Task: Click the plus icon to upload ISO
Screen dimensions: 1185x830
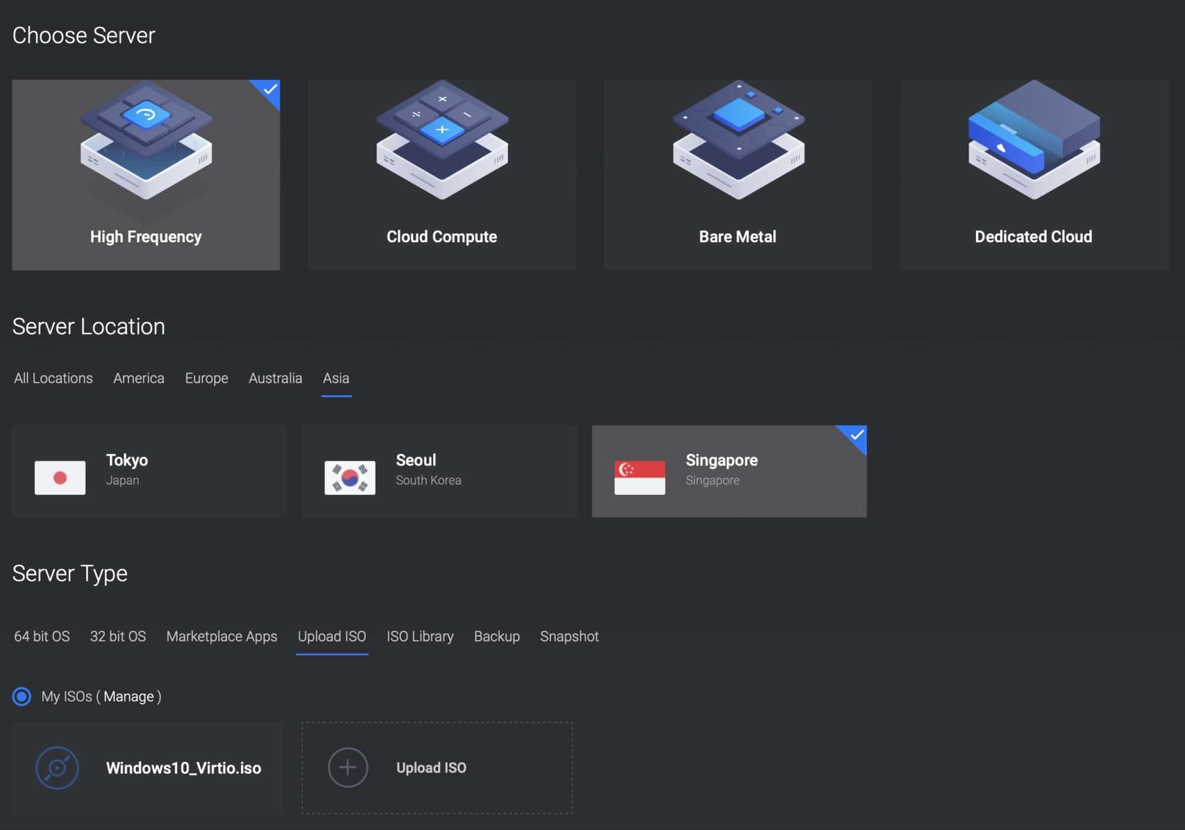Action: pyautogui.click(x=348, y=767)
